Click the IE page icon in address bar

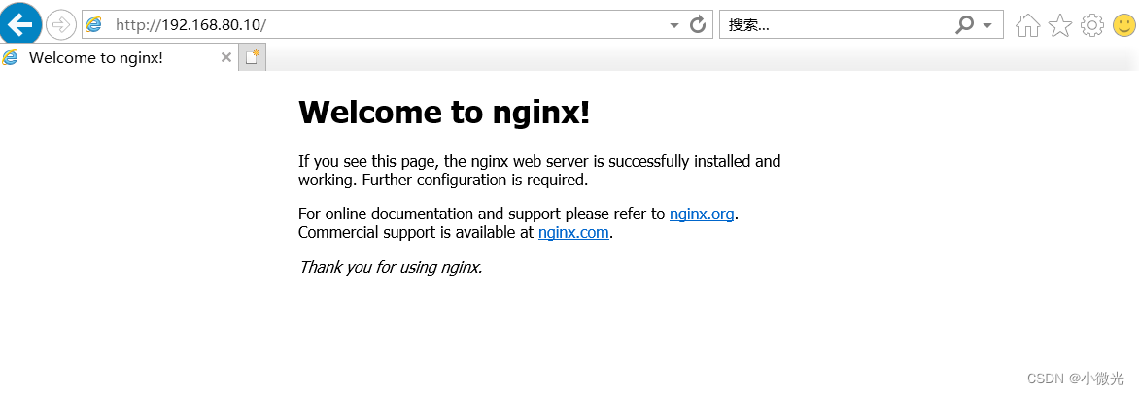point(93,24)
